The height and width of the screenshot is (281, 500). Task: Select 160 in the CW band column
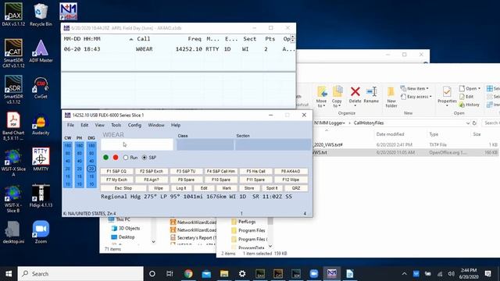pyautogui.click(x=68, y=146)
